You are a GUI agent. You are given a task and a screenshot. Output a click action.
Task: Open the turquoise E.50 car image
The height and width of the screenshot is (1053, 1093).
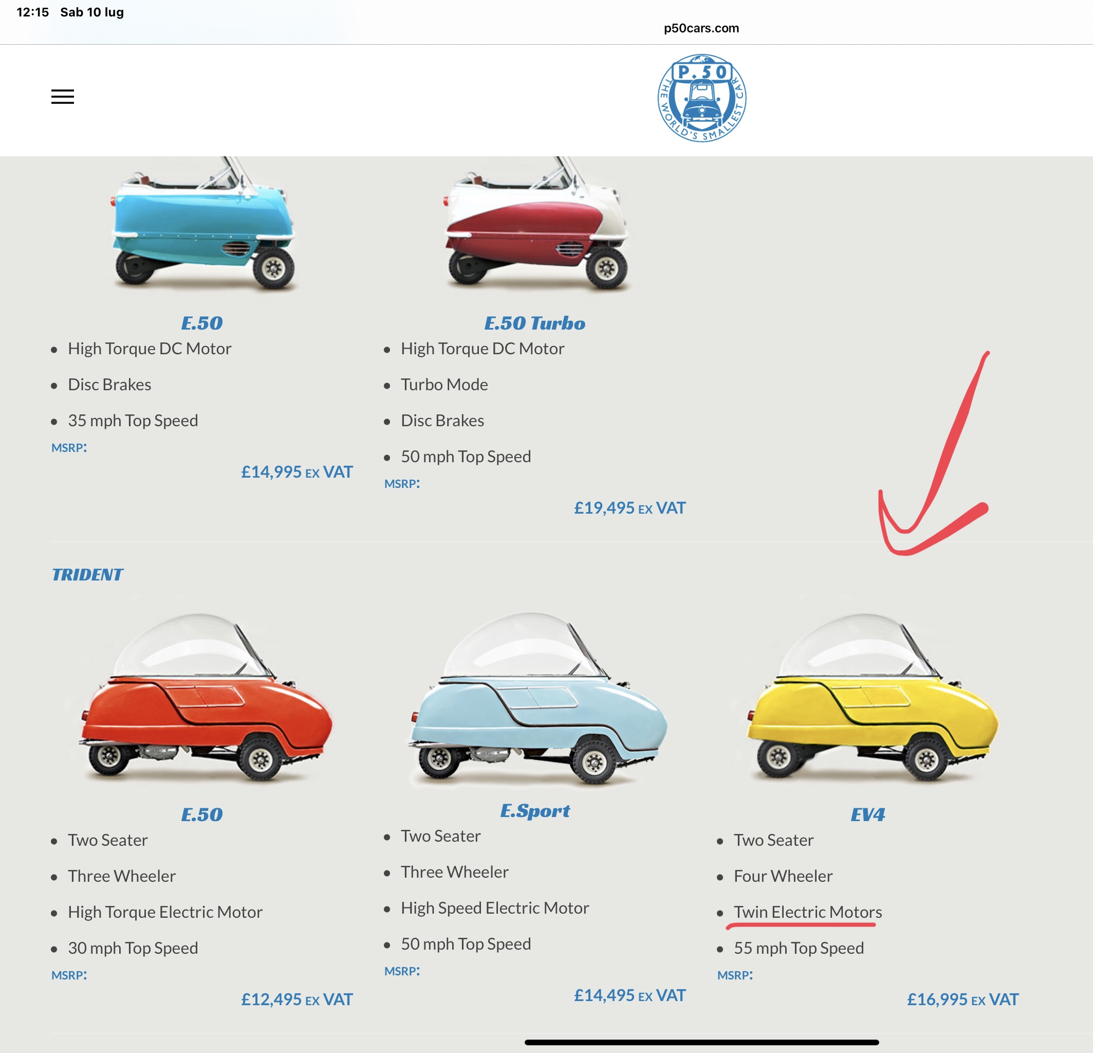pyautogui.click(x=203, y=223)
